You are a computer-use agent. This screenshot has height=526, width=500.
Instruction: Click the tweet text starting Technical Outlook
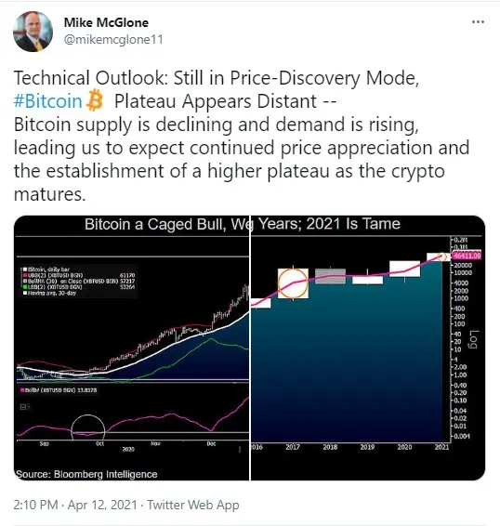[x=242, y=136]
